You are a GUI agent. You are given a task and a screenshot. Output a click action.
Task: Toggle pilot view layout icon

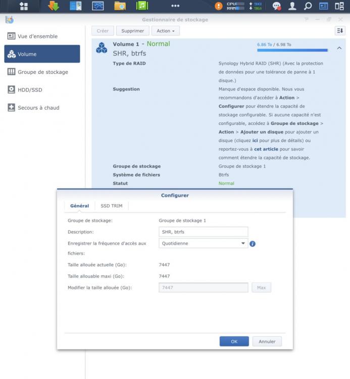[339, 6]
